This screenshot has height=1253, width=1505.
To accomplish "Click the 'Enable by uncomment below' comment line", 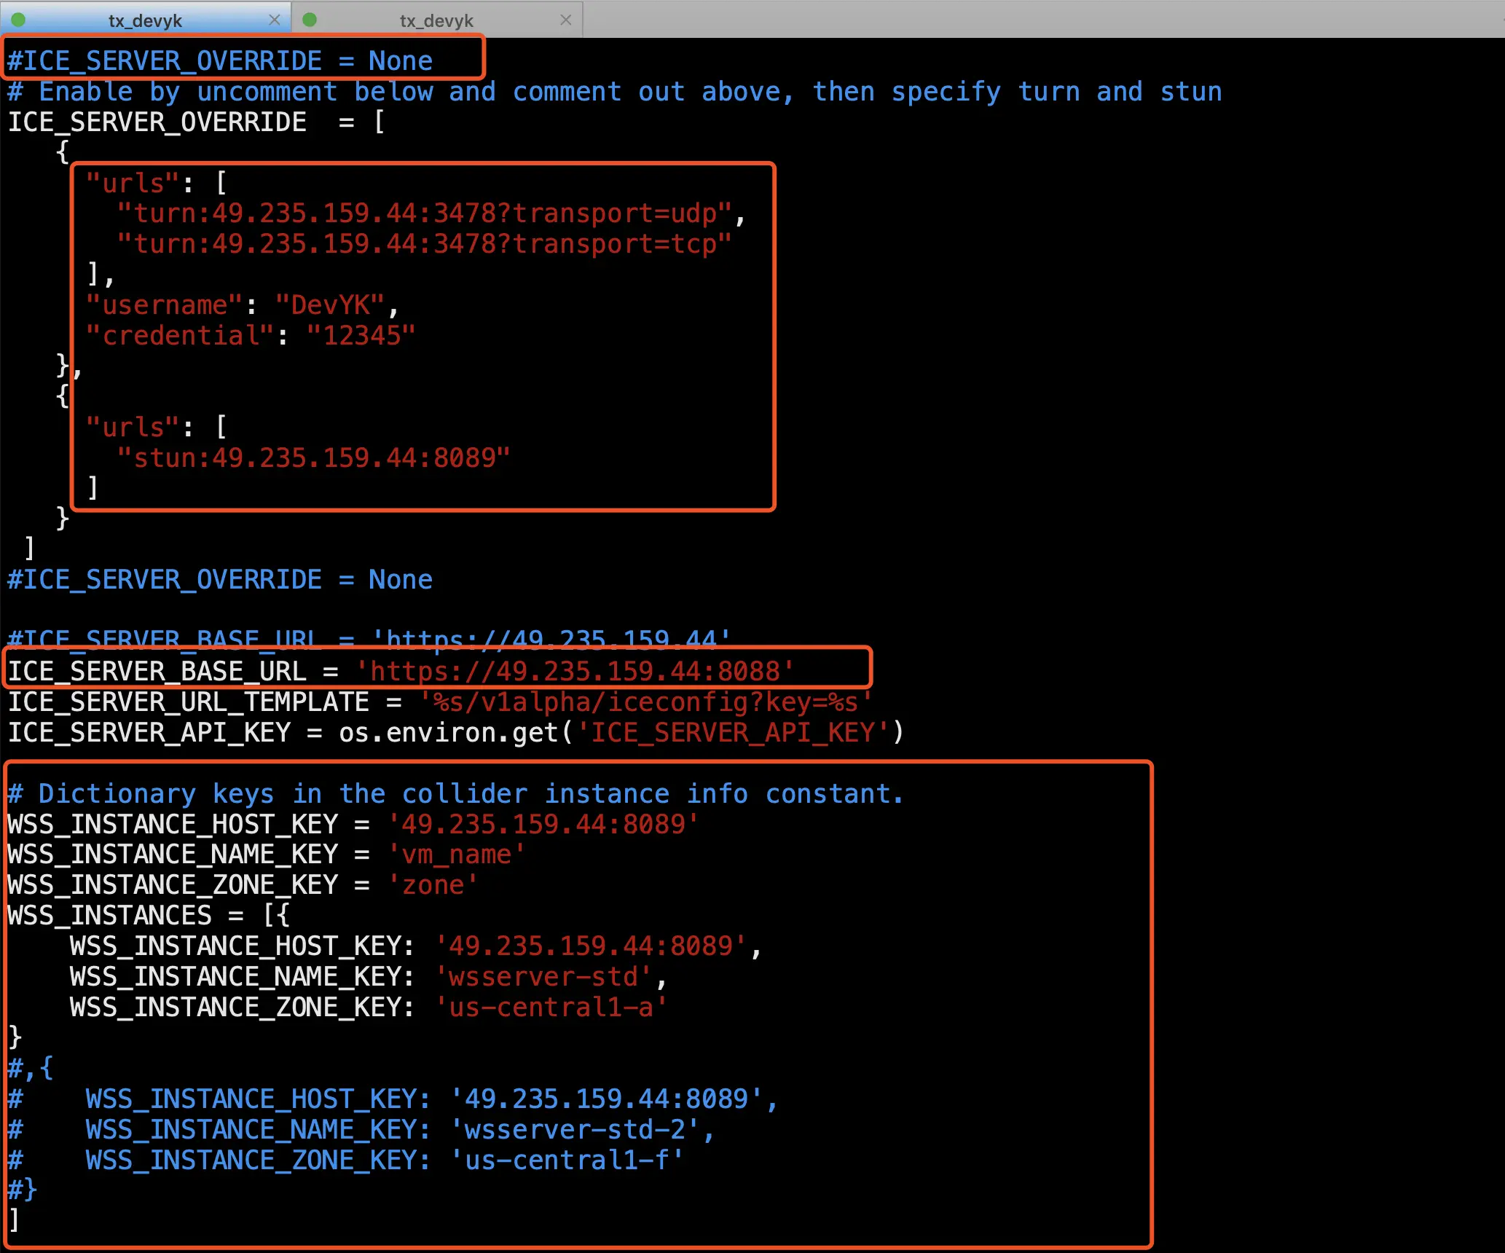I will (x=614, y=92).
